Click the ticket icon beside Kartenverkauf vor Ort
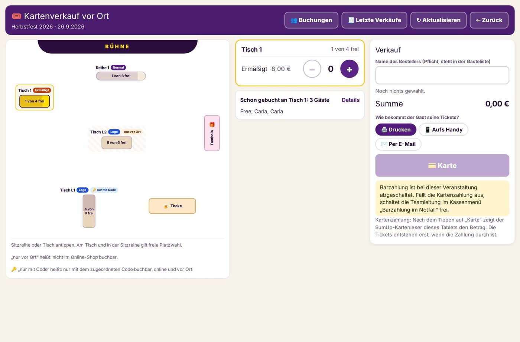Viewport: 520px width, 342px height. point(16,16)
